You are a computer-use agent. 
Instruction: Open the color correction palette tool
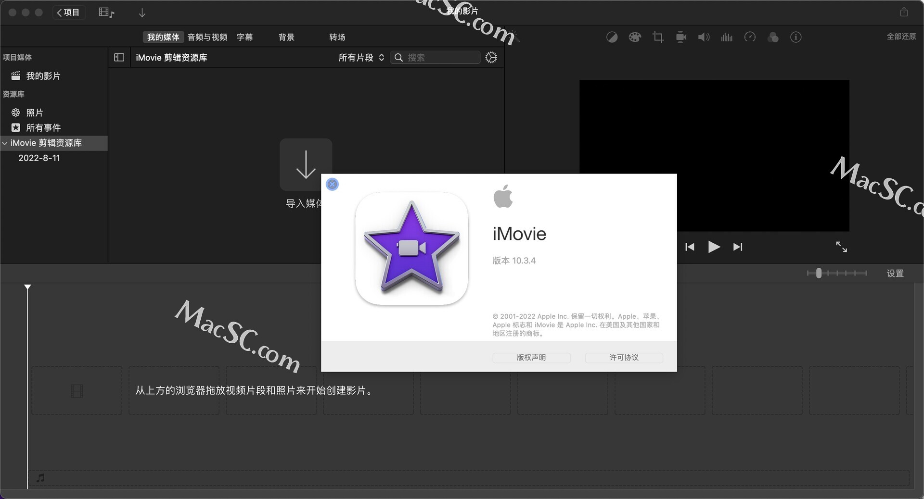tap(635, 37)
